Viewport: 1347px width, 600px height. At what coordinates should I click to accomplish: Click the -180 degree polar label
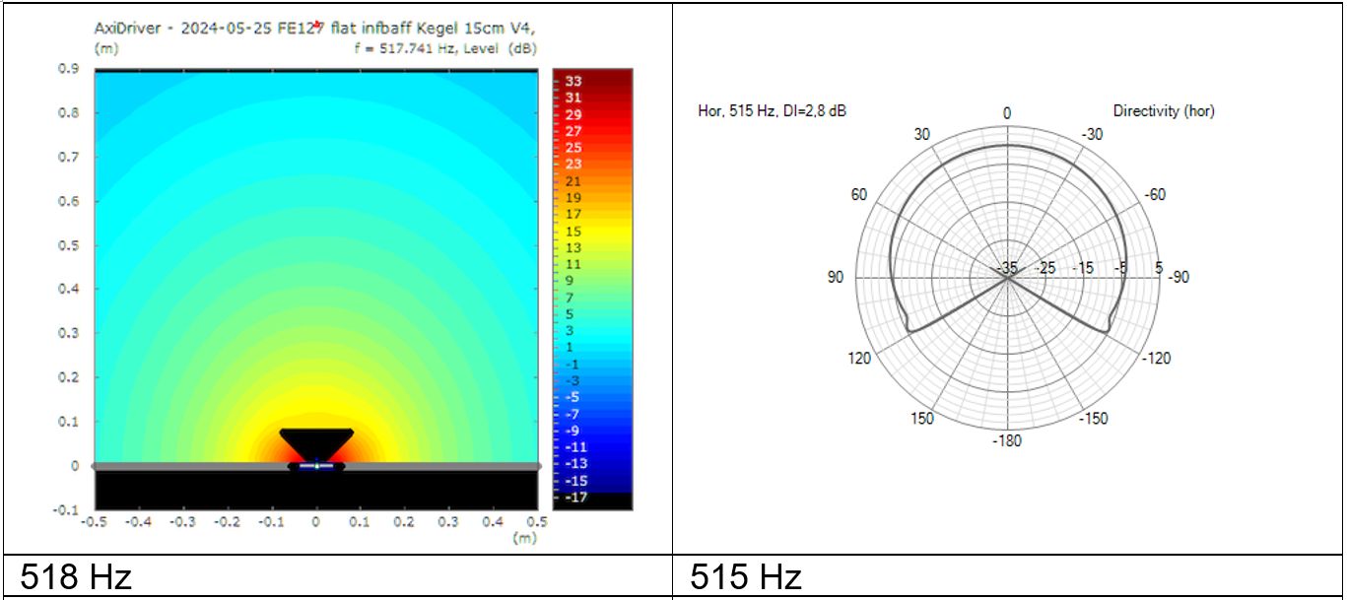coord(1007,440)
